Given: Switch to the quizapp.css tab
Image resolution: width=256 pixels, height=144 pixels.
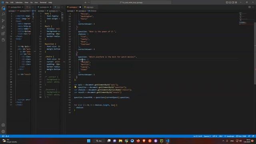Looking at the screenshot, I should pos(44,7).
